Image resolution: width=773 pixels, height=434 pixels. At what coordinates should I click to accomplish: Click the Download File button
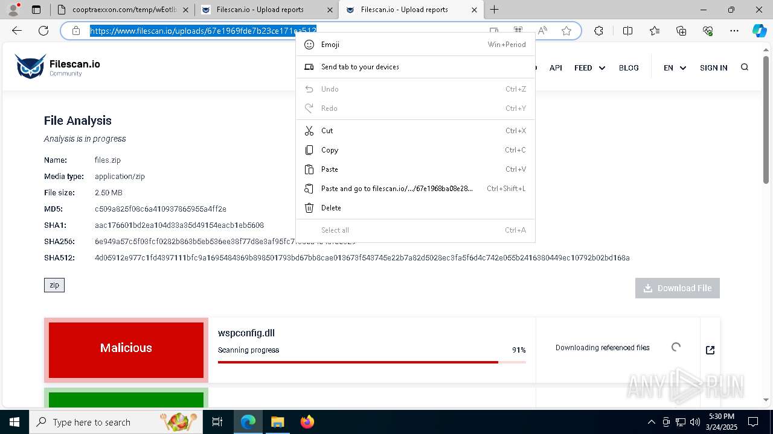678,288
